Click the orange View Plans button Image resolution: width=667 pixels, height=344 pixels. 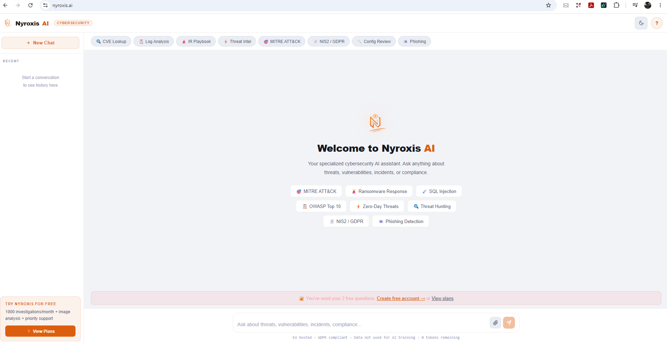tap(41, 331)
